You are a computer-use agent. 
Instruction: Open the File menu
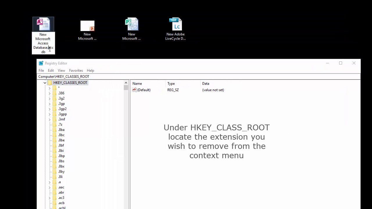pyautogui.click(x=41, y=71)
